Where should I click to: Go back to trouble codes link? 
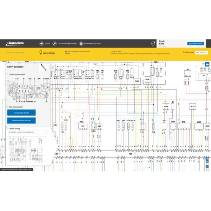[15, 52]
